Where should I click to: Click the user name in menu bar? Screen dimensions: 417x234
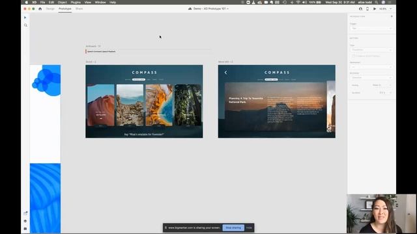[x=365, y=2]
